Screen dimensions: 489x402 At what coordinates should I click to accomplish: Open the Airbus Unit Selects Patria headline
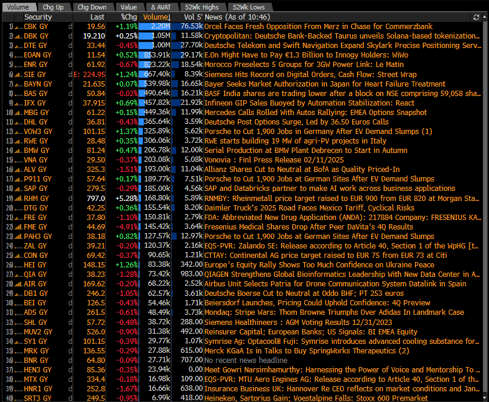[x=335, y=284]
